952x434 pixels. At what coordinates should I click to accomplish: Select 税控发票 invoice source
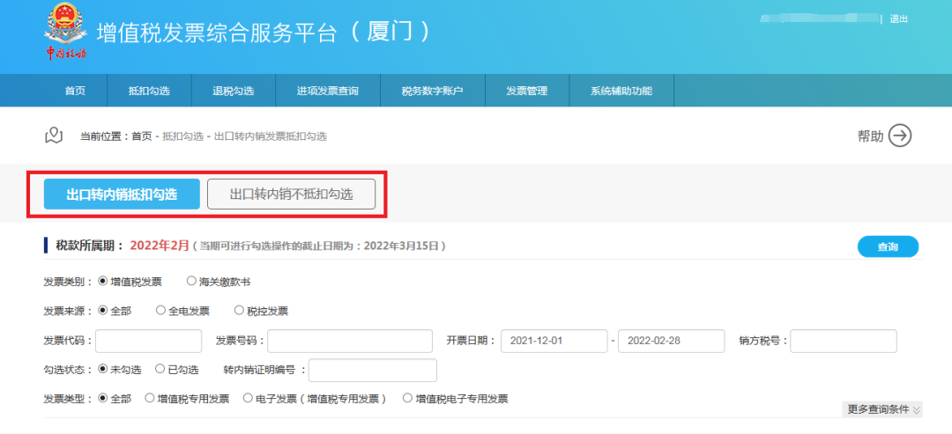coord(240,311)
